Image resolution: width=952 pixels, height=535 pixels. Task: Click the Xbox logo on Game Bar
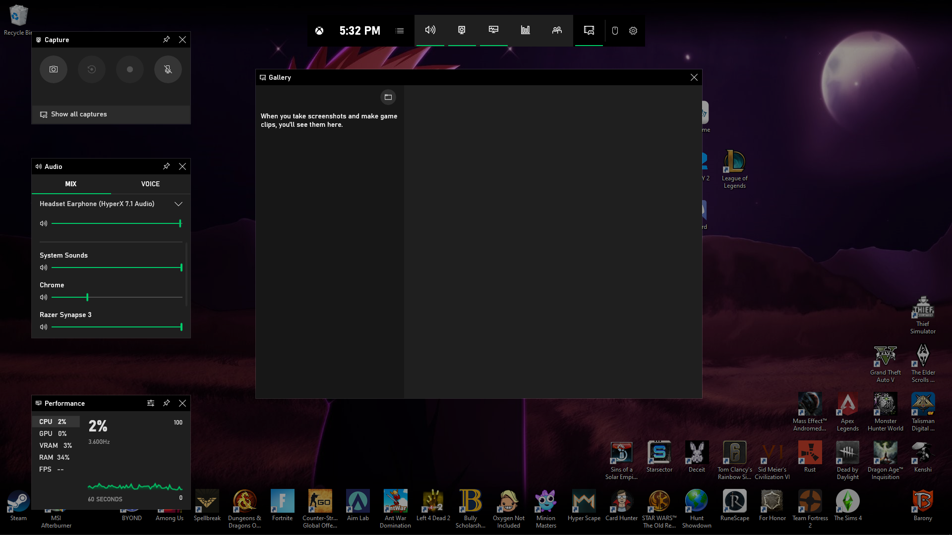tap(319, 31)
